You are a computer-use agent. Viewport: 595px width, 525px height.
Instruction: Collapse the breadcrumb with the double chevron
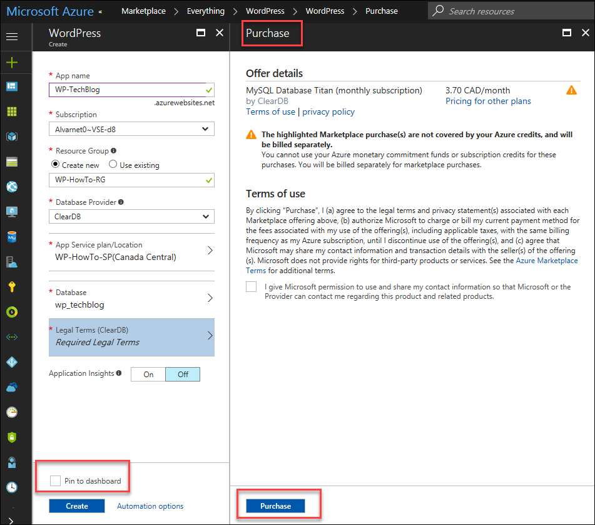pos(100,12)
